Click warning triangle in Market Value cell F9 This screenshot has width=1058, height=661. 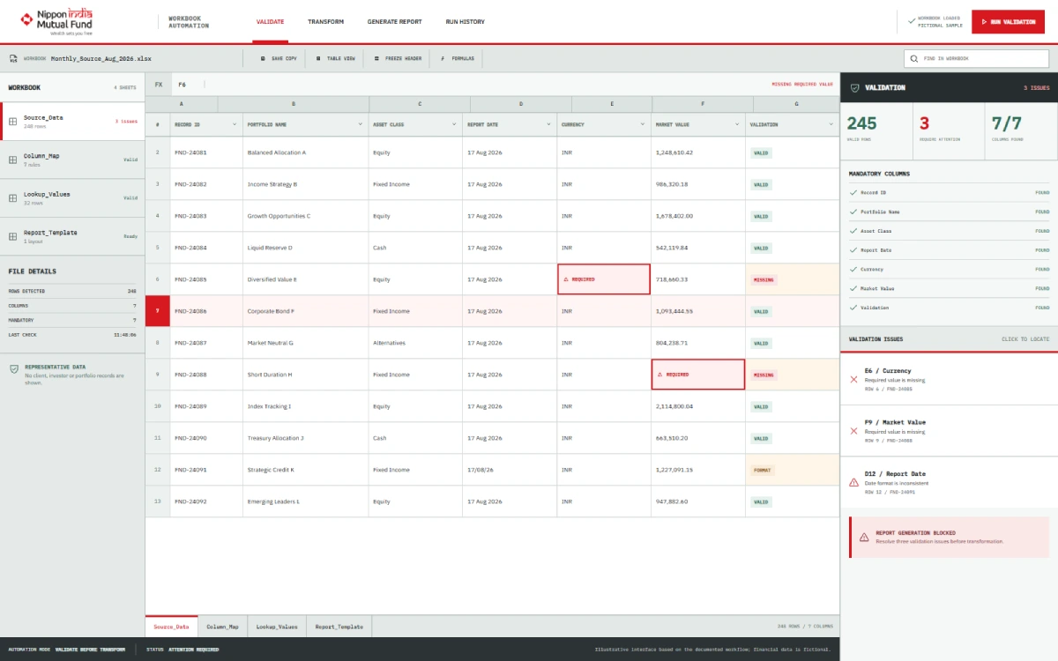point(661,375)
